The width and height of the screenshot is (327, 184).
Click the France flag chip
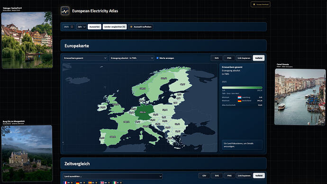tap(68, 183)
